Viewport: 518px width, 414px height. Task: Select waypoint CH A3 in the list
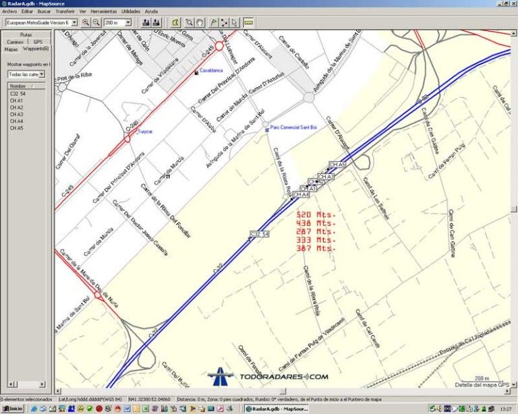click(x=16, y=114)
